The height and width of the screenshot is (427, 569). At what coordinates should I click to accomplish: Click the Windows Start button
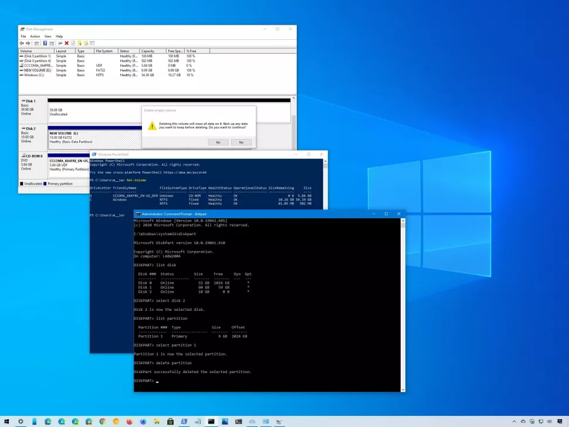[x=6, y=421]
